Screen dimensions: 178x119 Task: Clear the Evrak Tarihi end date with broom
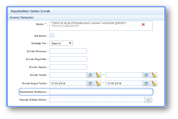pyautogui.click(x=154, y=75)
